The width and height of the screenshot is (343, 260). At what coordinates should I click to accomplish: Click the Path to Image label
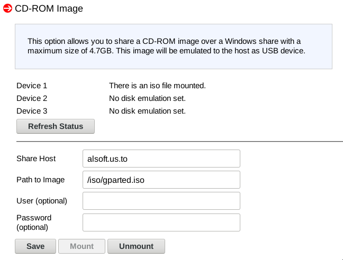tap(40, 180)
